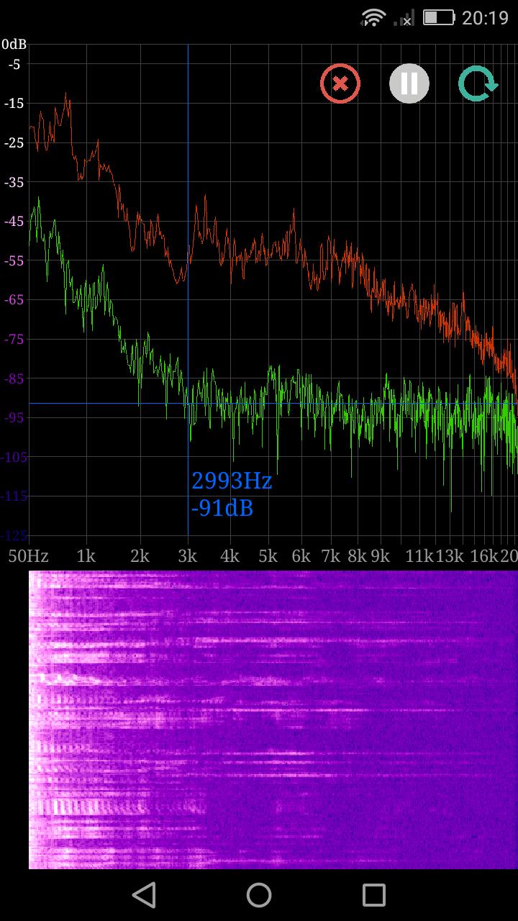Image resolution: width=518 pixels, height=921 pixels.
Task: Tap the -15 level axis label
Action: 14,104
